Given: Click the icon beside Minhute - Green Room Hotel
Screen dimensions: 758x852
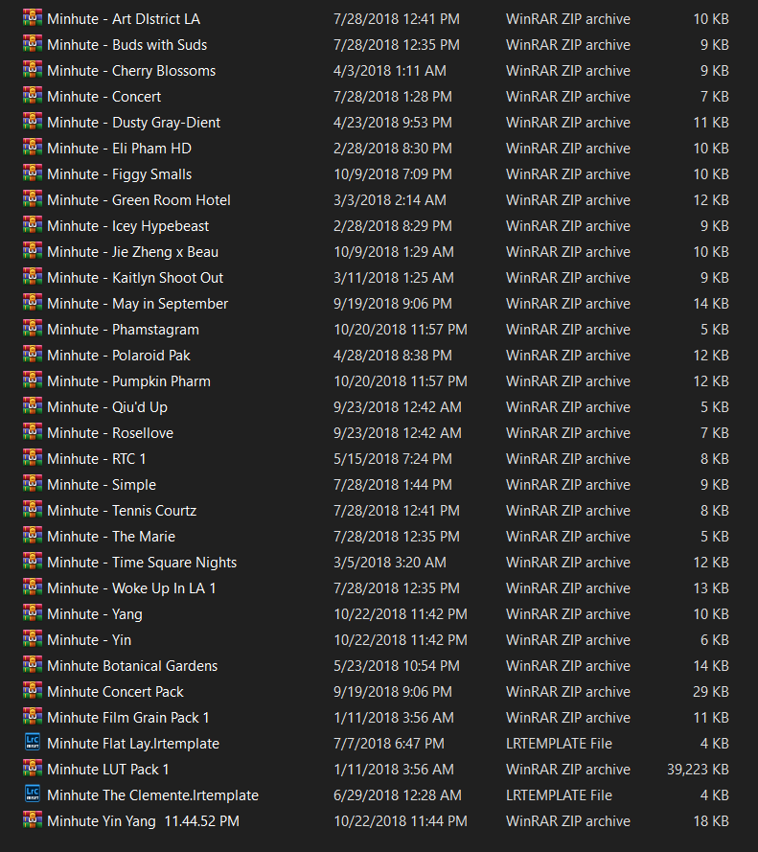Looking at the screenshot, I should tap(33, 199).
